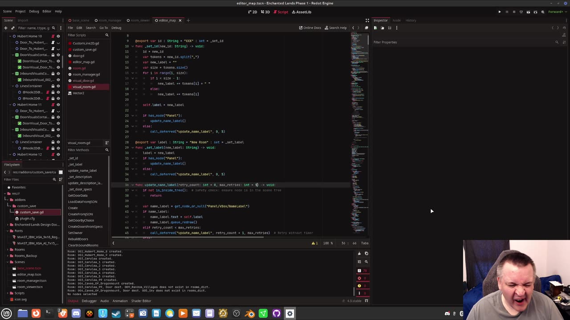Run the current scene with the clapperboard icon

(528, 12)
